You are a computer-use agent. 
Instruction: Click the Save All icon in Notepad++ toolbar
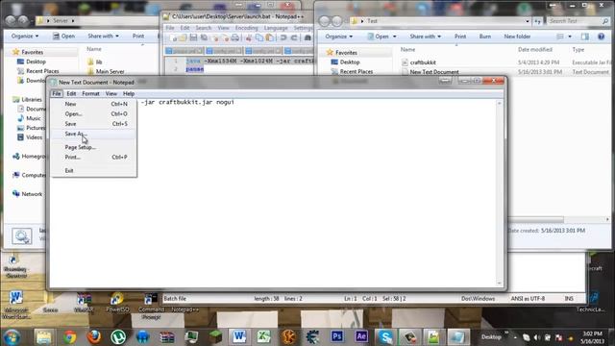204,38
